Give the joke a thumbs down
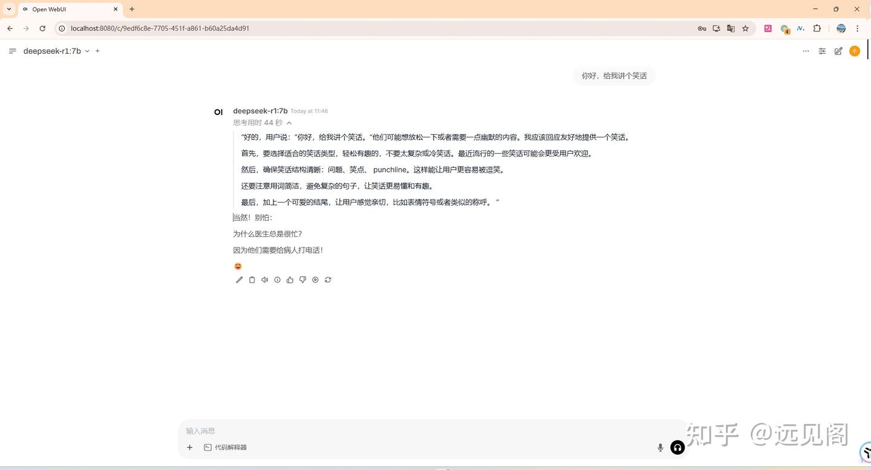This screenshot has height=470, width=871. click(302, 279)
